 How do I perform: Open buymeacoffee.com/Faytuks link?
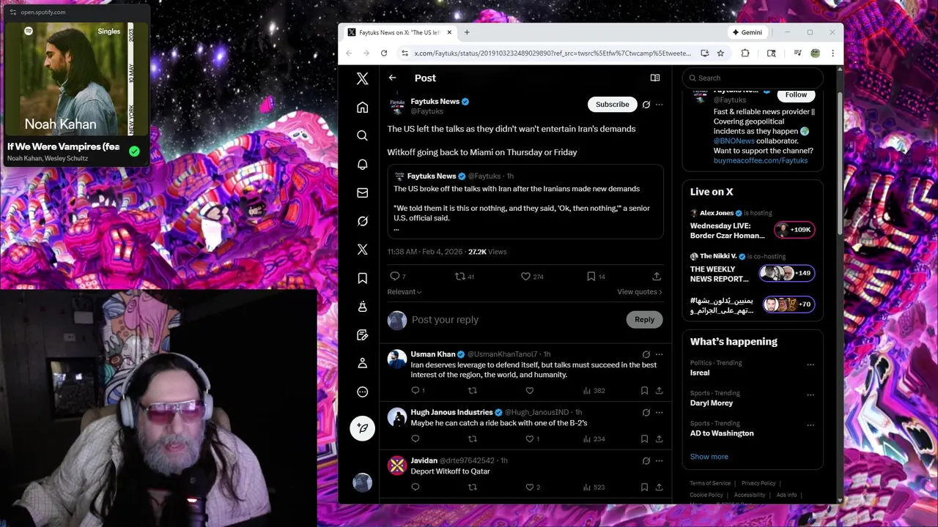pos(761,160)
